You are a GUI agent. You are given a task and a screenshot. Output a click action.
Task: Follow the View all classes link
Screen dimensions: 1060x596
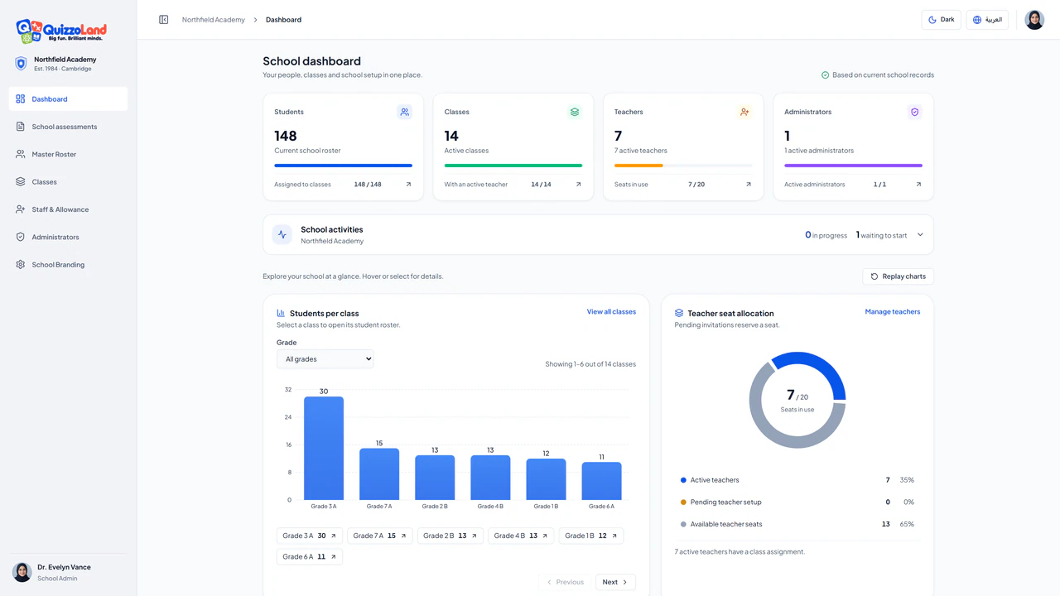[x=611, y=312]
